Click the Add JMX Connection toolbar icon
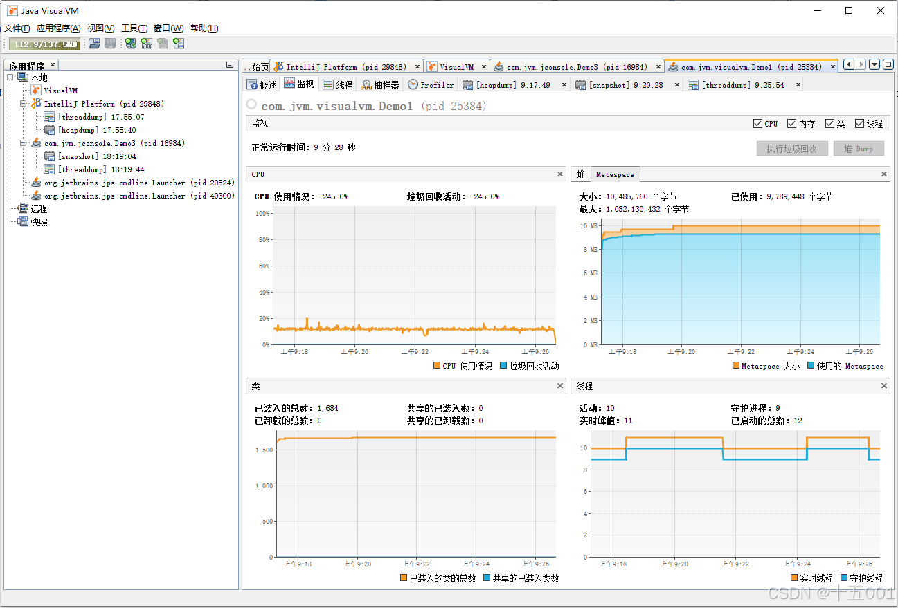This screenshot has width=898, height=608. (x=147, y=43)
